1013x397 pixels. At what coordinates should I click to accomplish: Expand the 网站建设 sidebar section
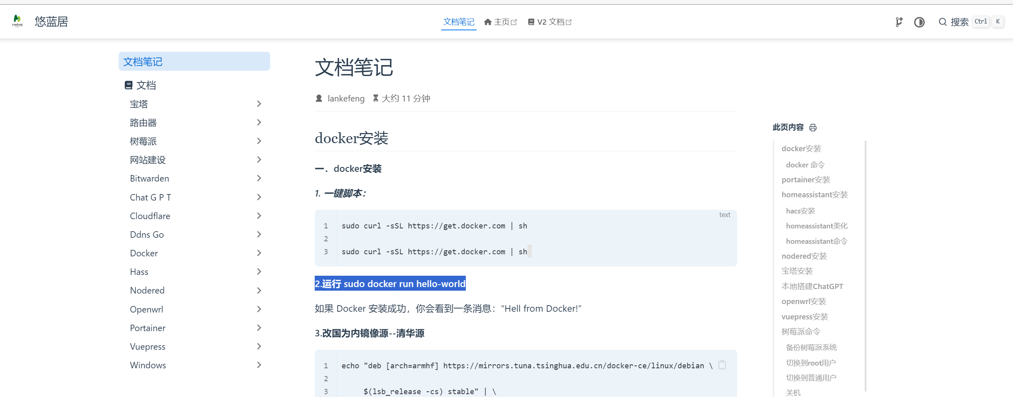[x=195, y=160]
